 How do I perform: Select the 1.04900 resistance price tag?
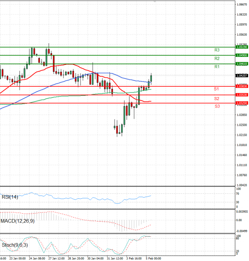click(242, 55)
